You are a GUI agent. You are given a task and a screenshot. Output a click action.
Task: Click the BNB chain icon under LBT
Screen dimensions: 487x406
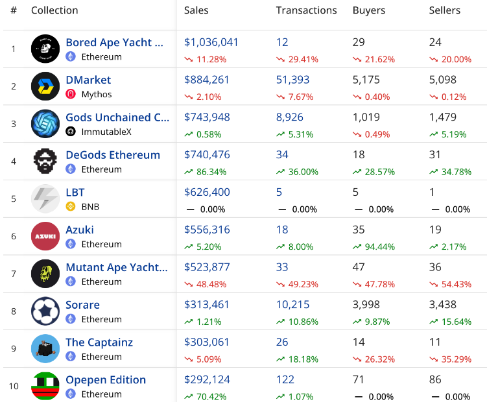click(x=71, y=207)
